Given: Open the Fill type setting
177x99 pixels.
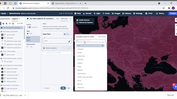Looking at the screenshot, I should 30,34.
